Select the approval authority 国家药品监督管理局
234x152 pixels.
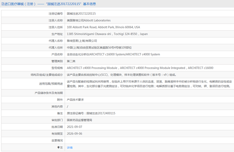click(x=79, y=120)
